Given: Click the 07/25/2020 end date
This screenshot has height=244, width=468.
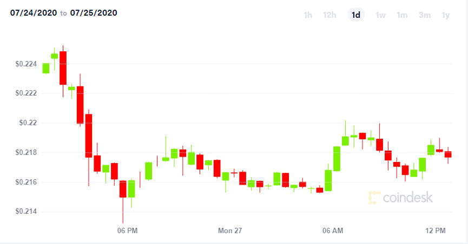Looking at the screenshot, I should point(94,13).
